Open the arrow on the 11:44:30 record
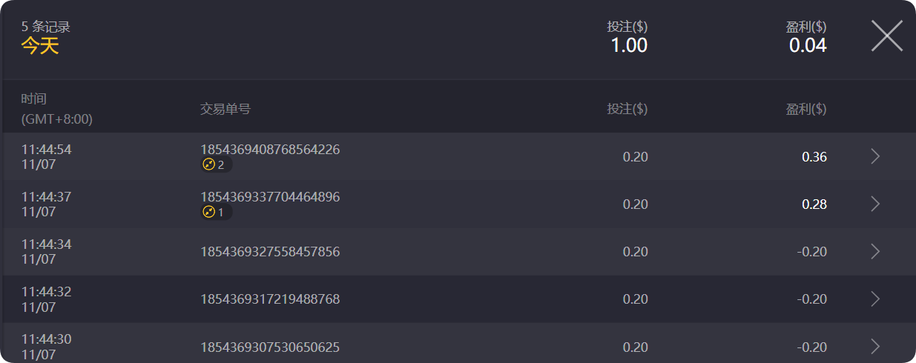 (x=875, y=346)
